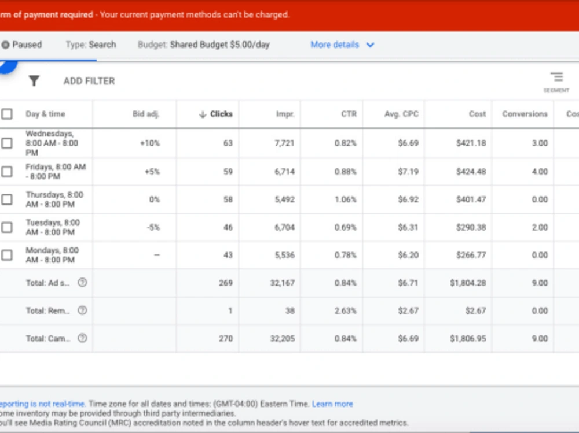The width and height of the screenshot is (579, 433).
Task: Click the $424.48 cost cell
Action: [x=471, y=172]
